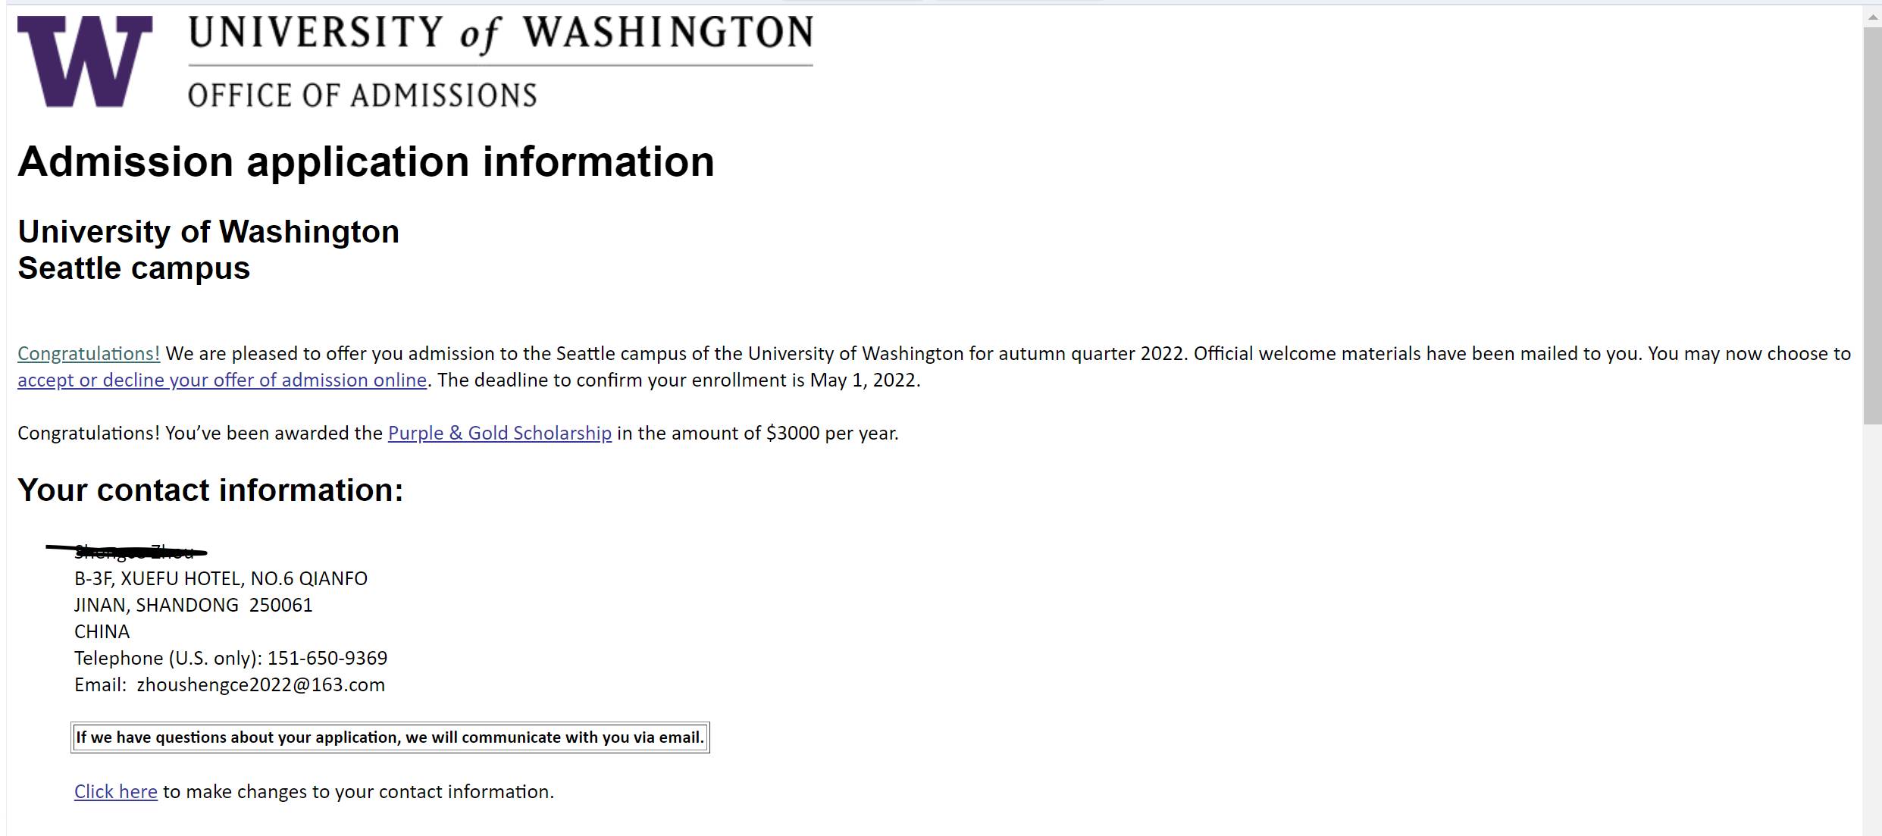Click the telephone number 151-650-9369
Viewport: 1882px width, 836px height.
tap(327, 659)
